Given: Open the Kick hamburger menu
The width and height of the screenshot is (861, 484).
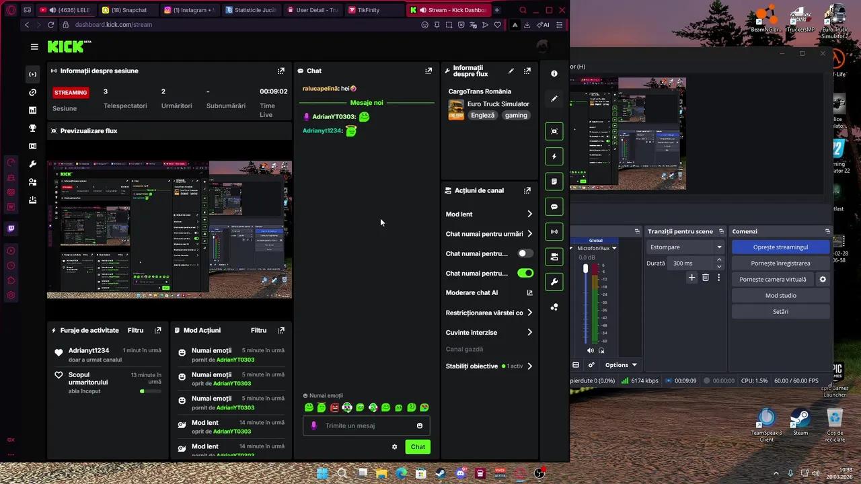Looking at the screenshot, I should [x=34, y=46].
